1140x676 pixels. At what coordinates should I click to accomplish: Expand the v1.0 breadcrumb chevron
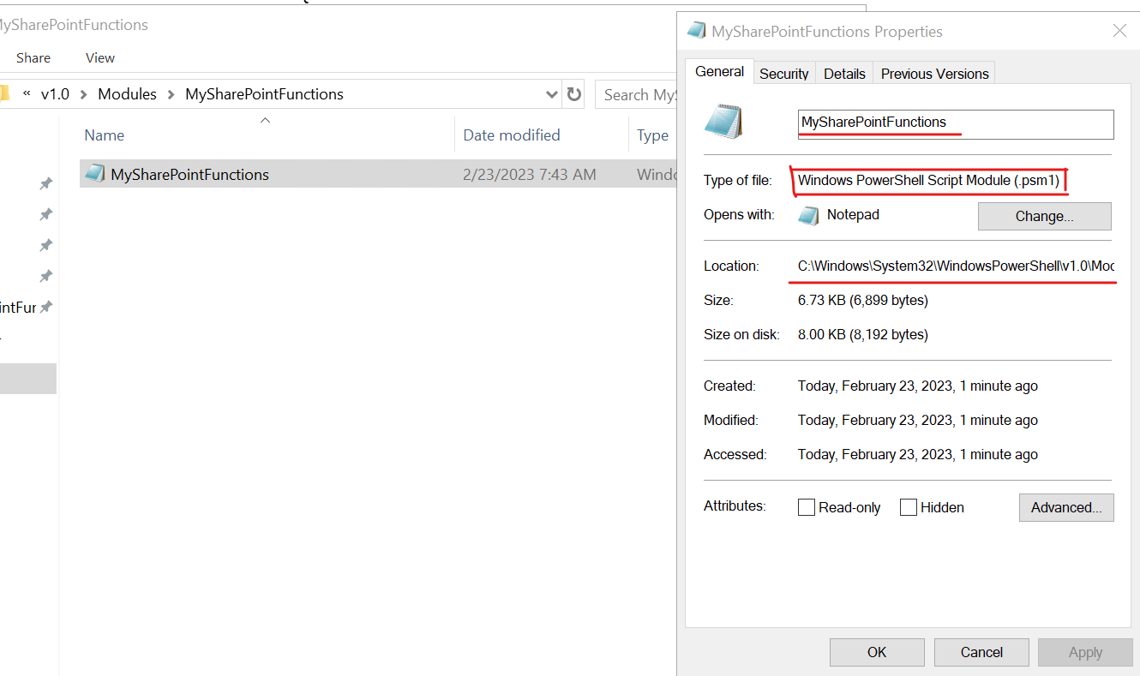coord(84,94)
